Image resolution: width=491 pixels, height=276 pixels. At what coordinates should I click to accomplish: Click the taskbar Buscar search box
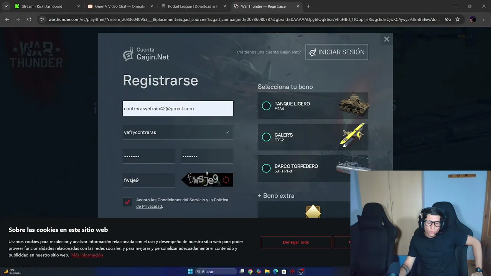coord(217,271)
